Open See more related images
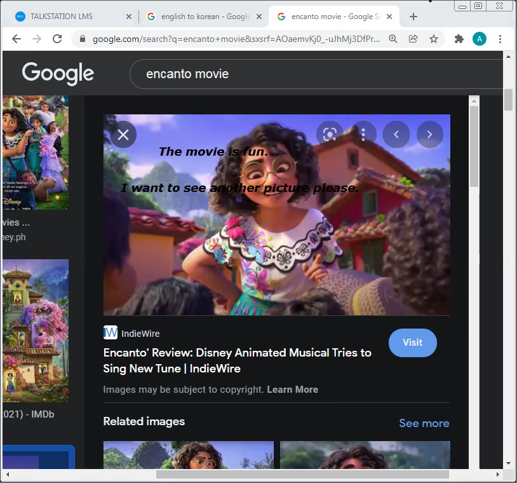 (x=424, y=423)
